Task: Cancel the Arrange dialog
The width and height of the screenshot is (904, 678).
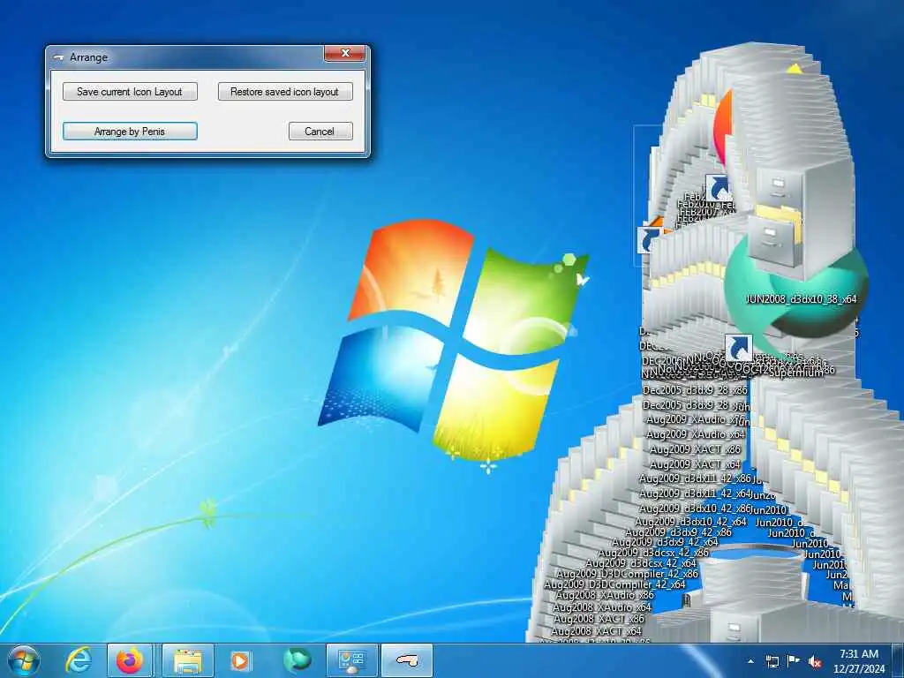Action: click(320, 132)
